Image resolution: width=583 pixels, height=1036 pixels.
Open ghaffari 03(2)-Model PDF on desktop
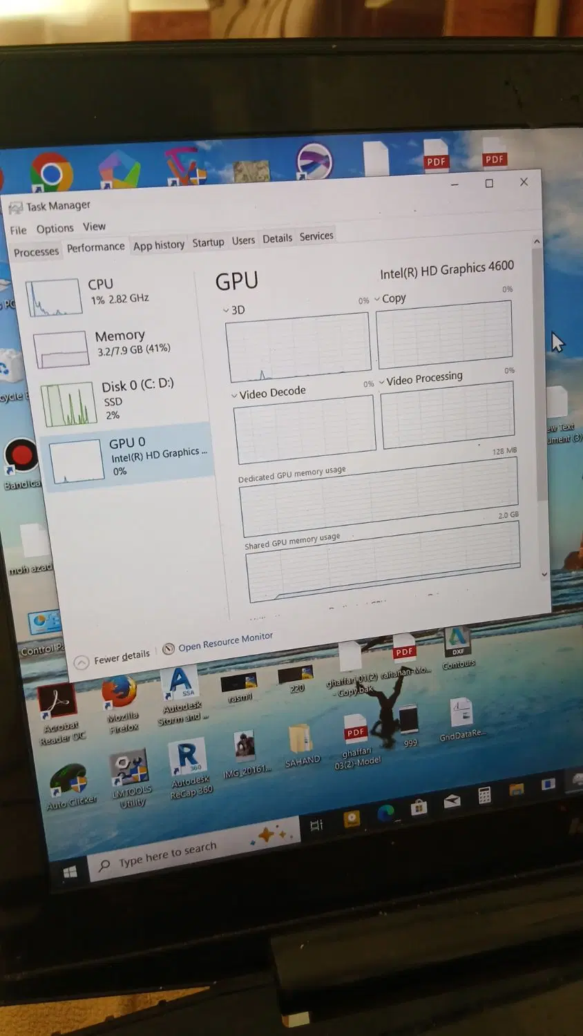pos(356,741)
